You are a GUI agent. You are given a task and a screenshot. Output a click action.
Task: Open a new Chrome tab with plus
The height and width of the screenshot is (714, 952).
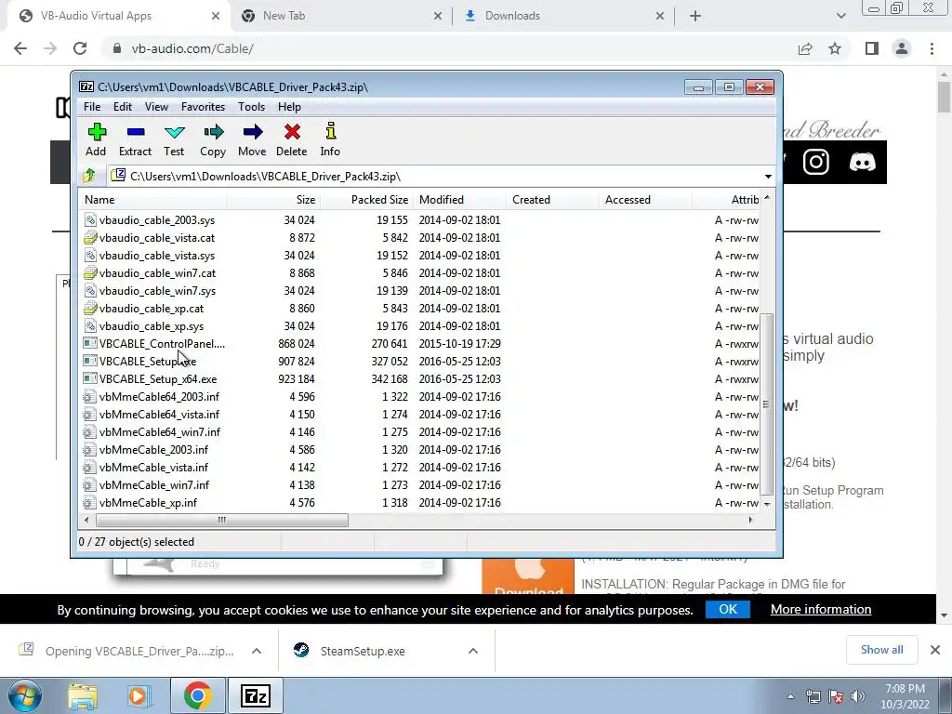[x=695, y=16]
